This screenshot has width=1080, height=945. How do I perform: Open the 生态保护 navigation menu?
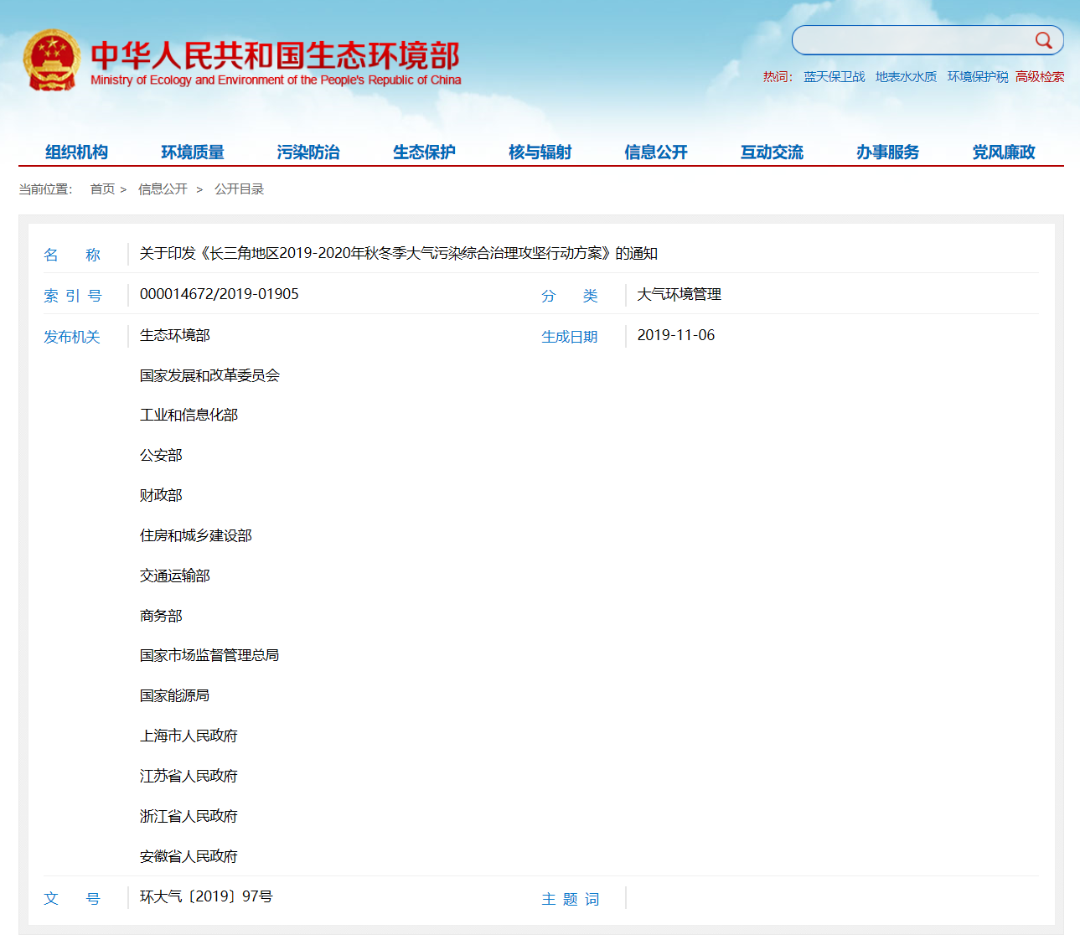pos(424,152)
